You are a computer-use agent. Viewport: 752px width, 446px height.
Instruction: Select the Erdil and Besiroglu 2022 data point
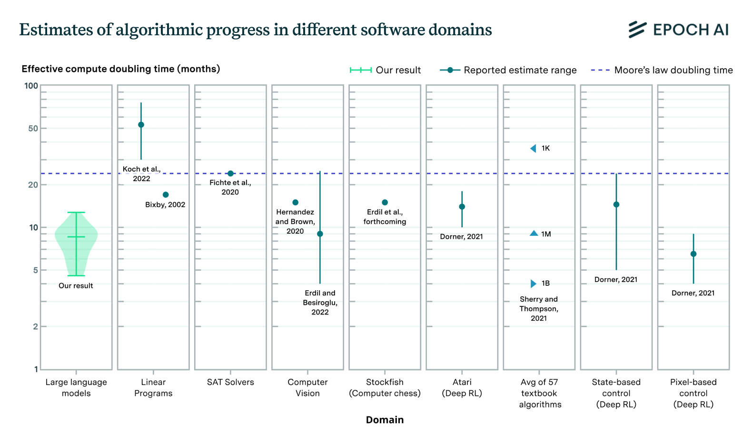(x=320, y=234)
